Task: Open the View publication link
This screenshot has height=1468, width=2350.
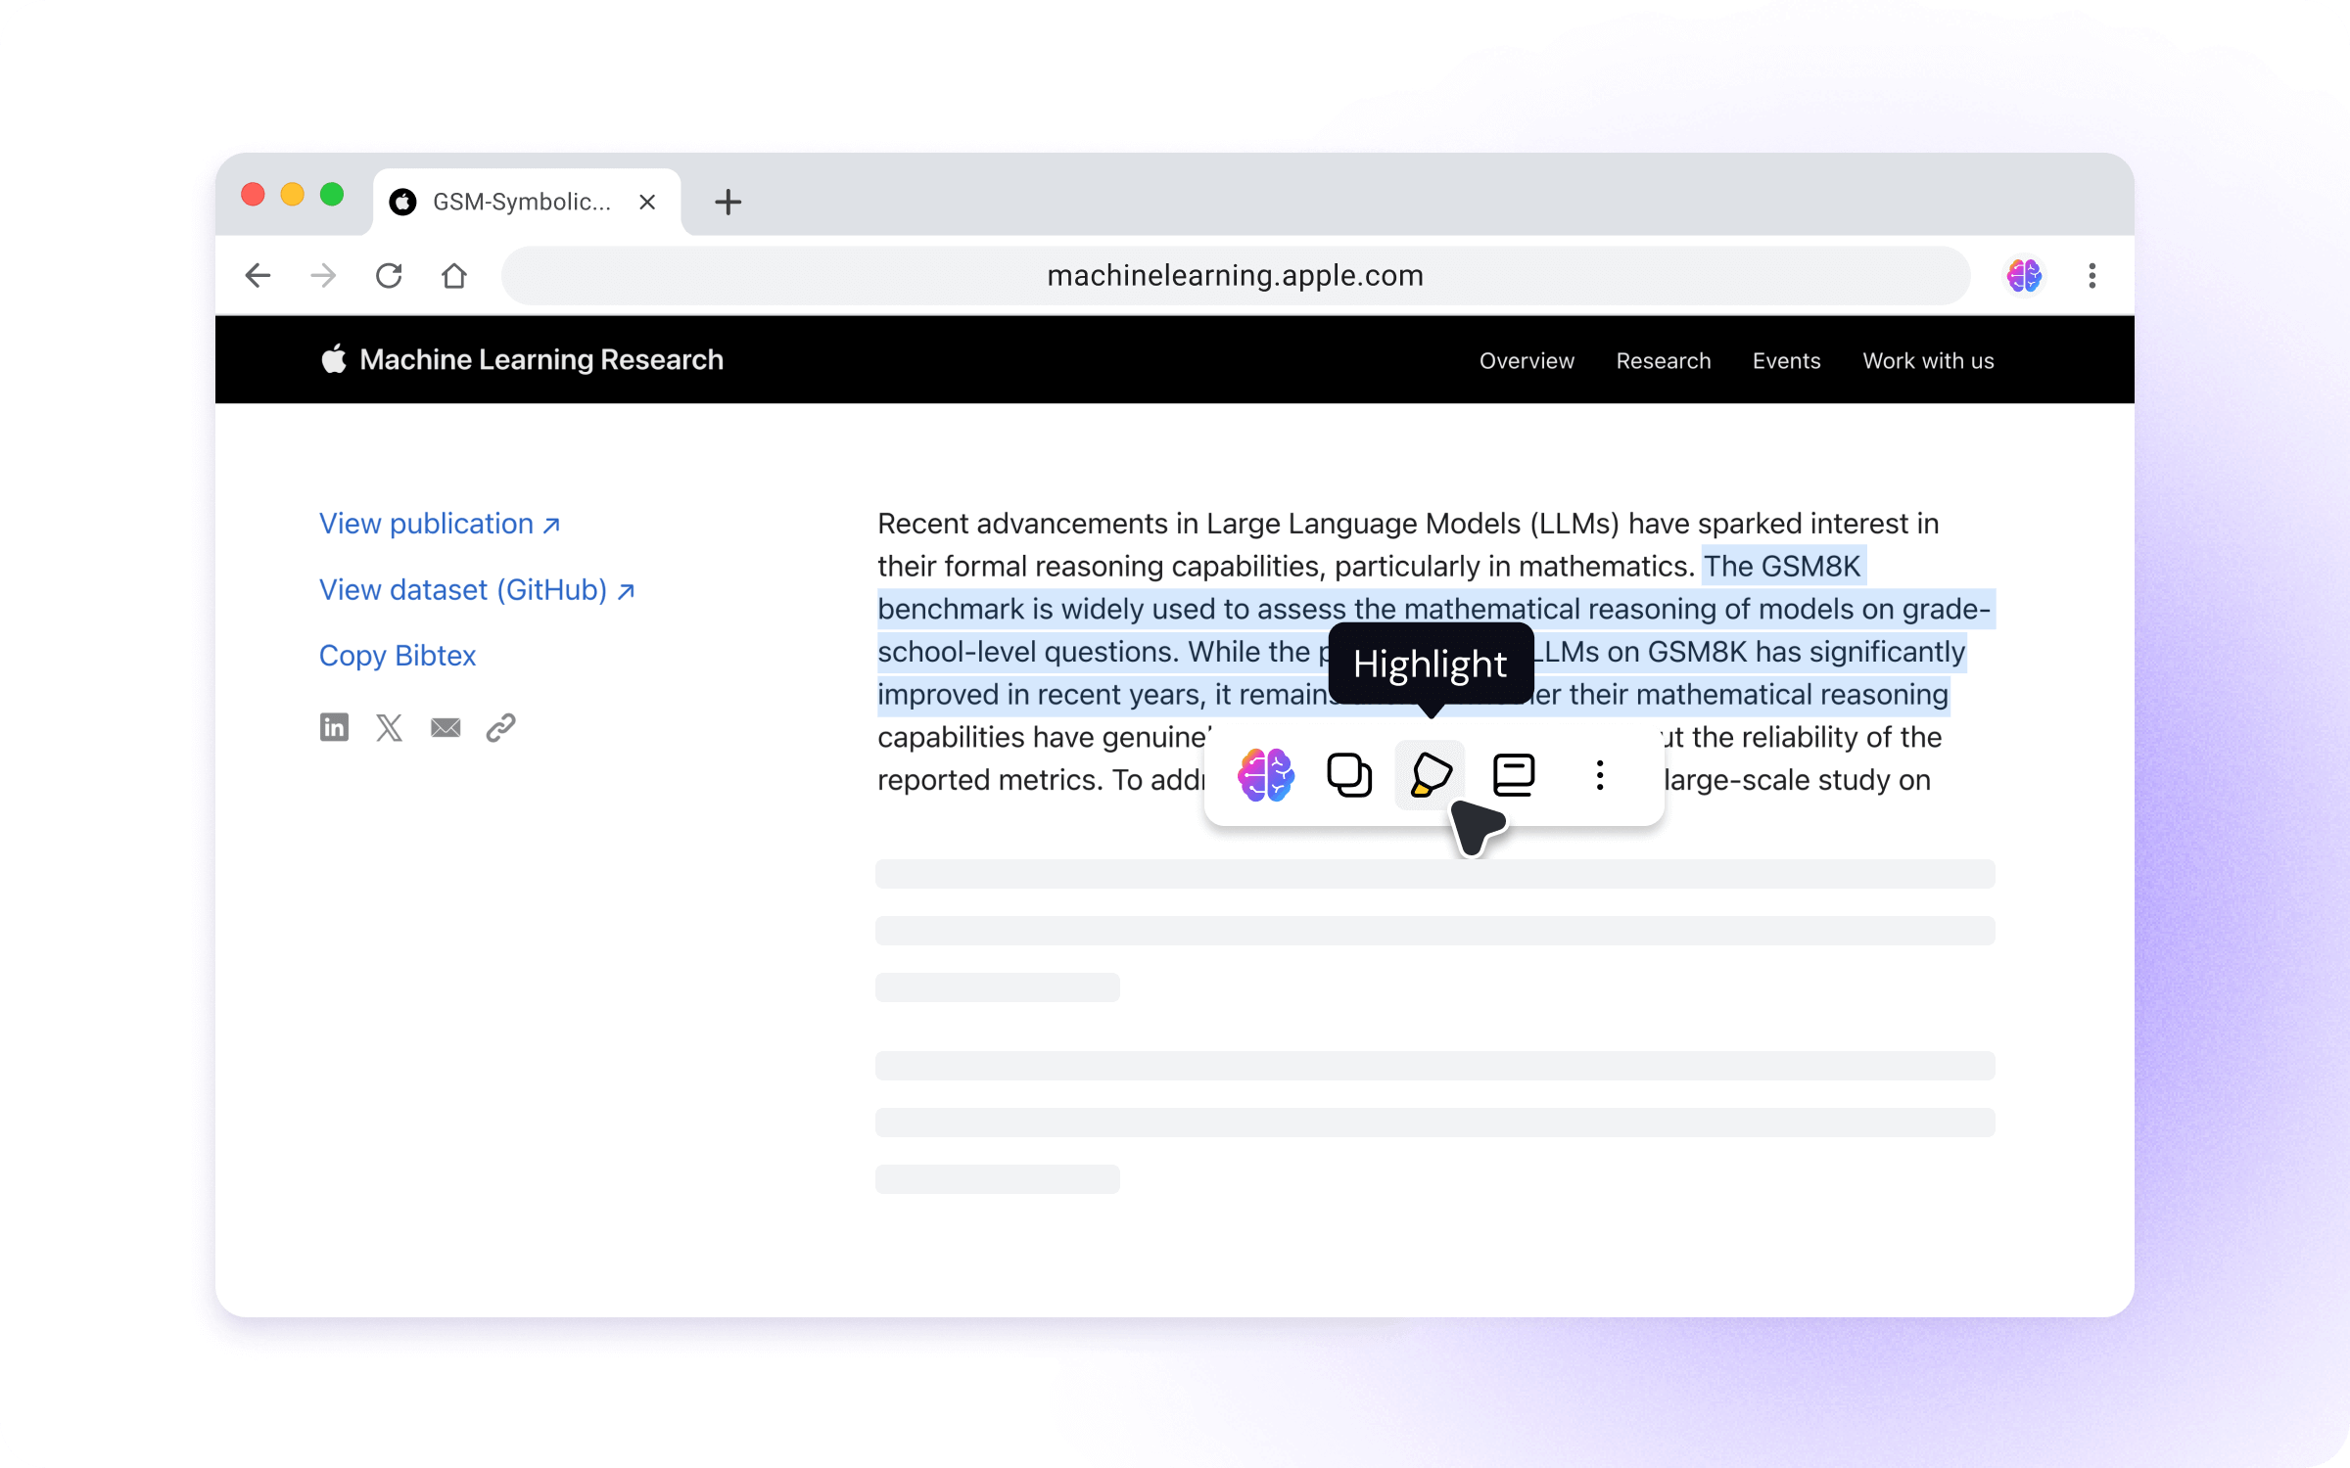Action: pyautogui.click(x=440, y=525)
